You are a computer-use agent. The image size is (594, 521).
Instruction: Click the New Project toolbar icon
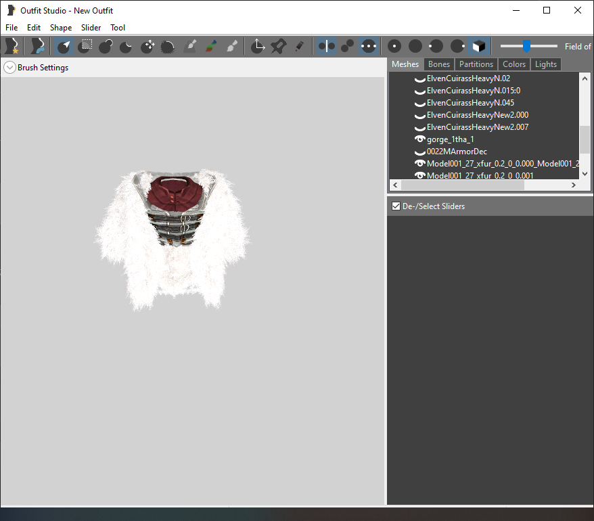[12, 46]
